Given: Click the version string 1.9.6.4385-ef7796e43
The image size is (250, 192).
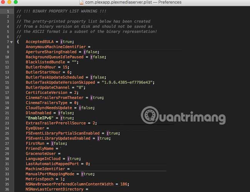Looking at the screenshot, I should click(127, 83).
